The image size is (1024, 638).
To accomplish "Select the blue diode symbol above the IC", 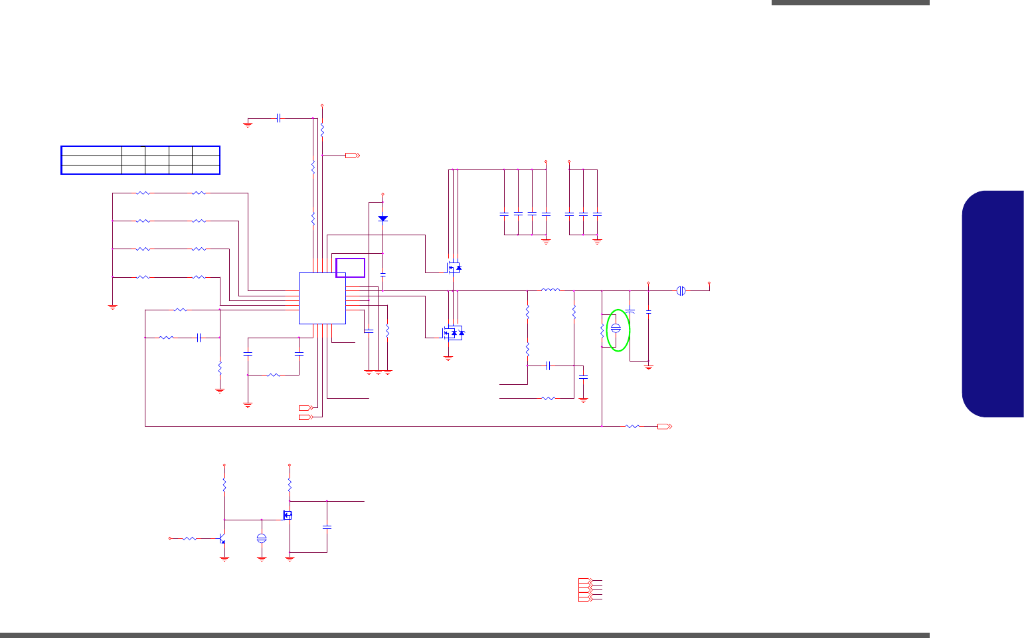I will tap(383, 219).
